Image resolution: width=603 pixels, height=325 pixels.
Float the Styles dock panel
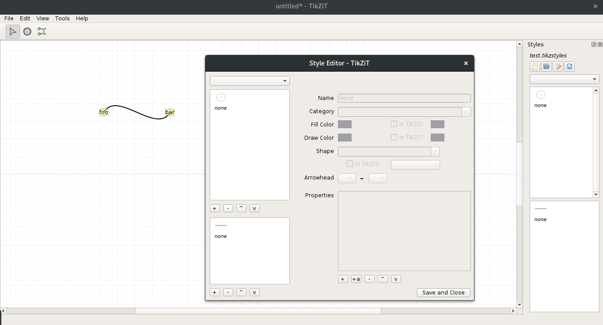tap(594, 44)
